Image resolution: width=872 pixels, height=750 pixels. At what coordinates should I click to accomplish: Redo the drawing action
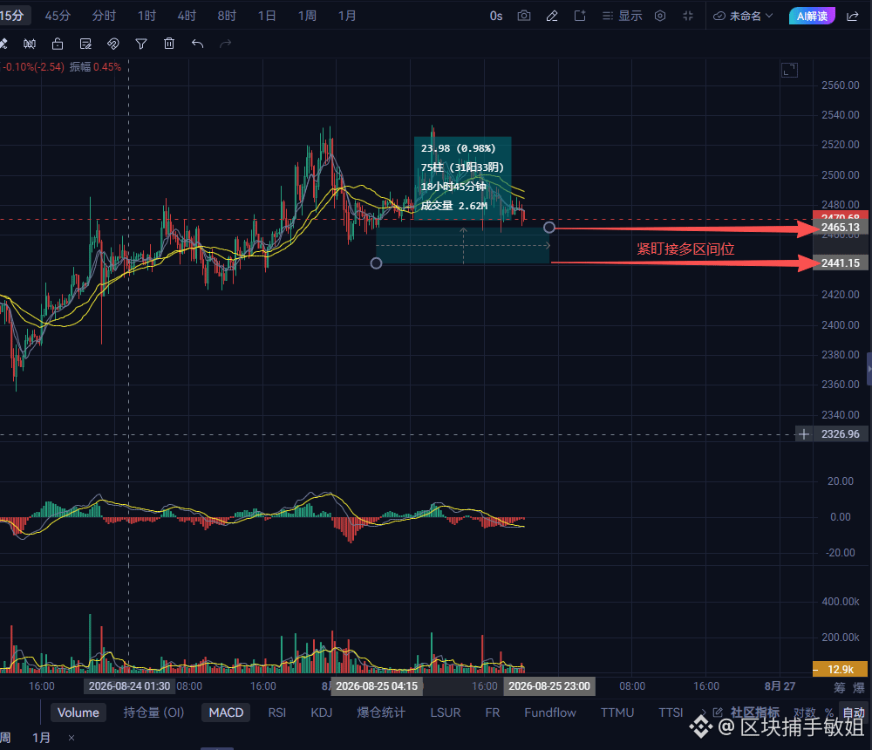tap(225, 44)
